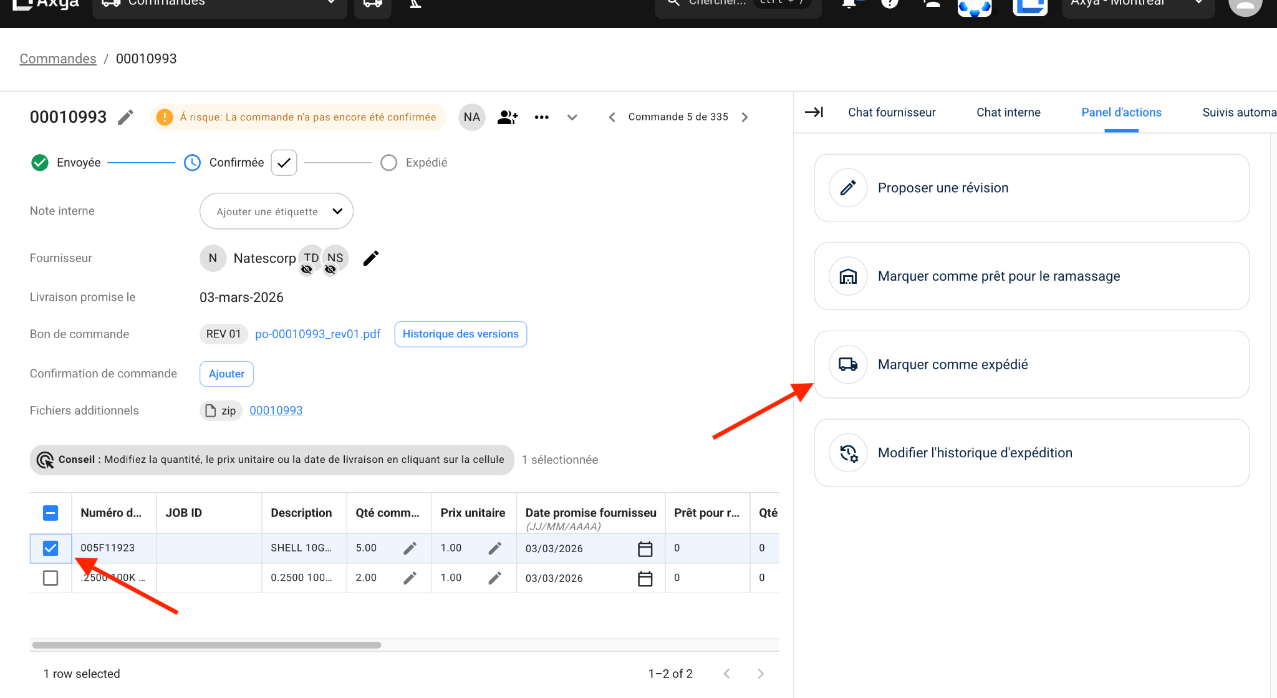This screenshot has height=698, width=1277.
Task: Expand the chevron next to the risk banner
Action: (572, 117)
